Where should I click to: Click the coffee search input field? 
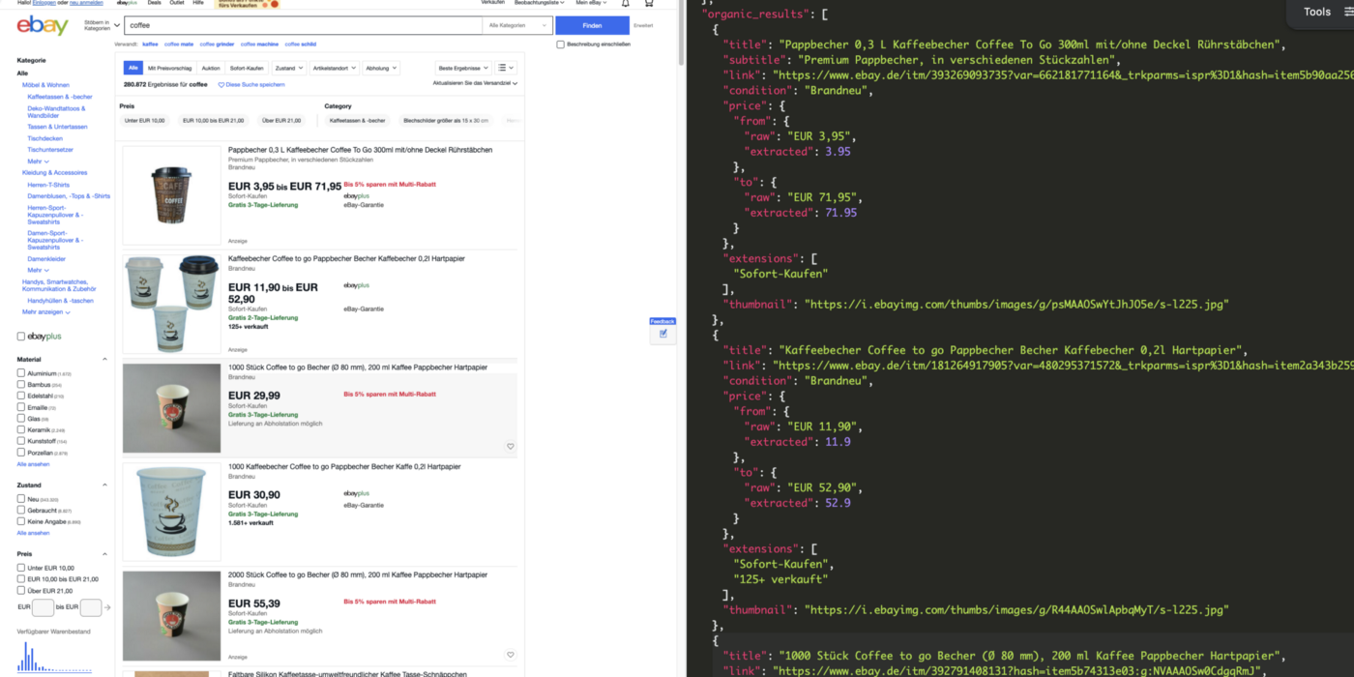[x=303, y=25]
